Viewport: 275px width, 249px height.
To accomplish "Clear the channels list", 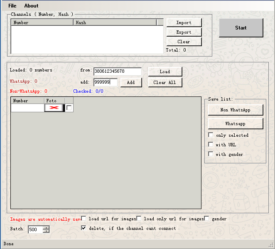I will [x=184, y=42].
